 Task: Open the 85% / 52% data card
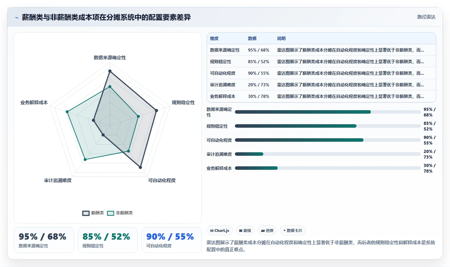pos(108,240)
